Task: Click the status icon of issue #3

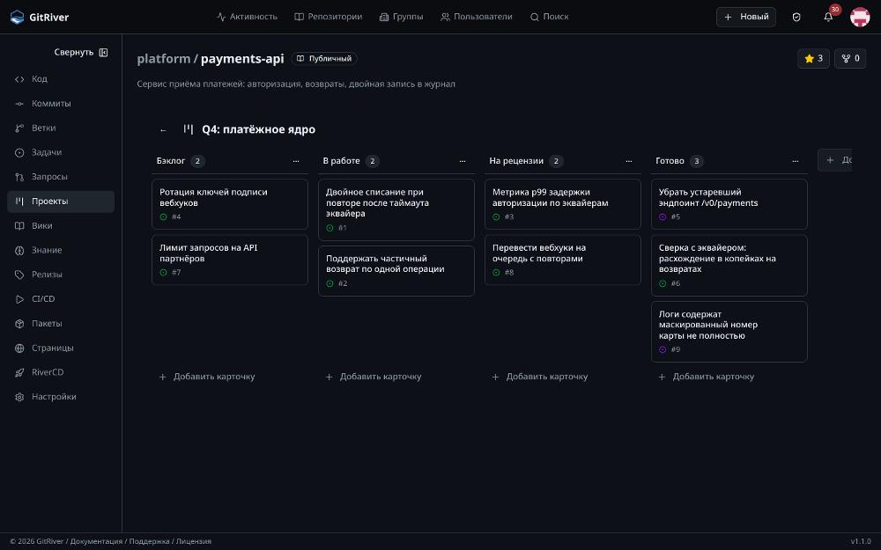Action: pos(496,216)
